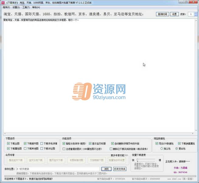The width and height of the screenshot is (199, 183).
Task: Increase the 皮肤 skin number with up arrow
Action: tap(196, 13)
